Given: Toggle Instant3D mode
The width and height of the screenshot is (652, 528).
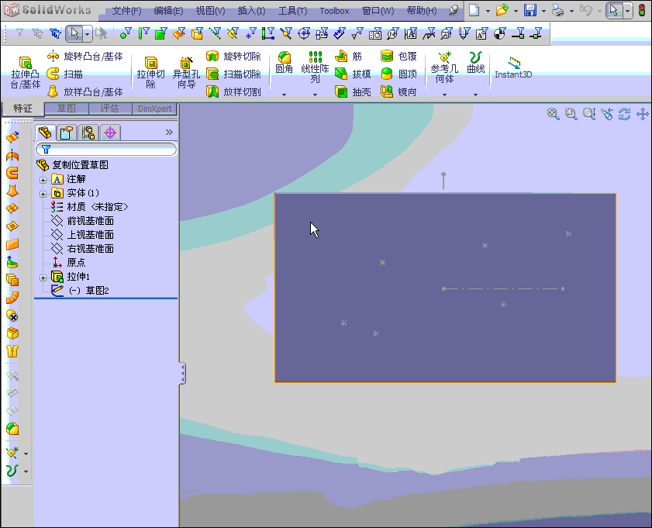Looking at the screenshot, I should pyautogui.click(x=513, y=67).
